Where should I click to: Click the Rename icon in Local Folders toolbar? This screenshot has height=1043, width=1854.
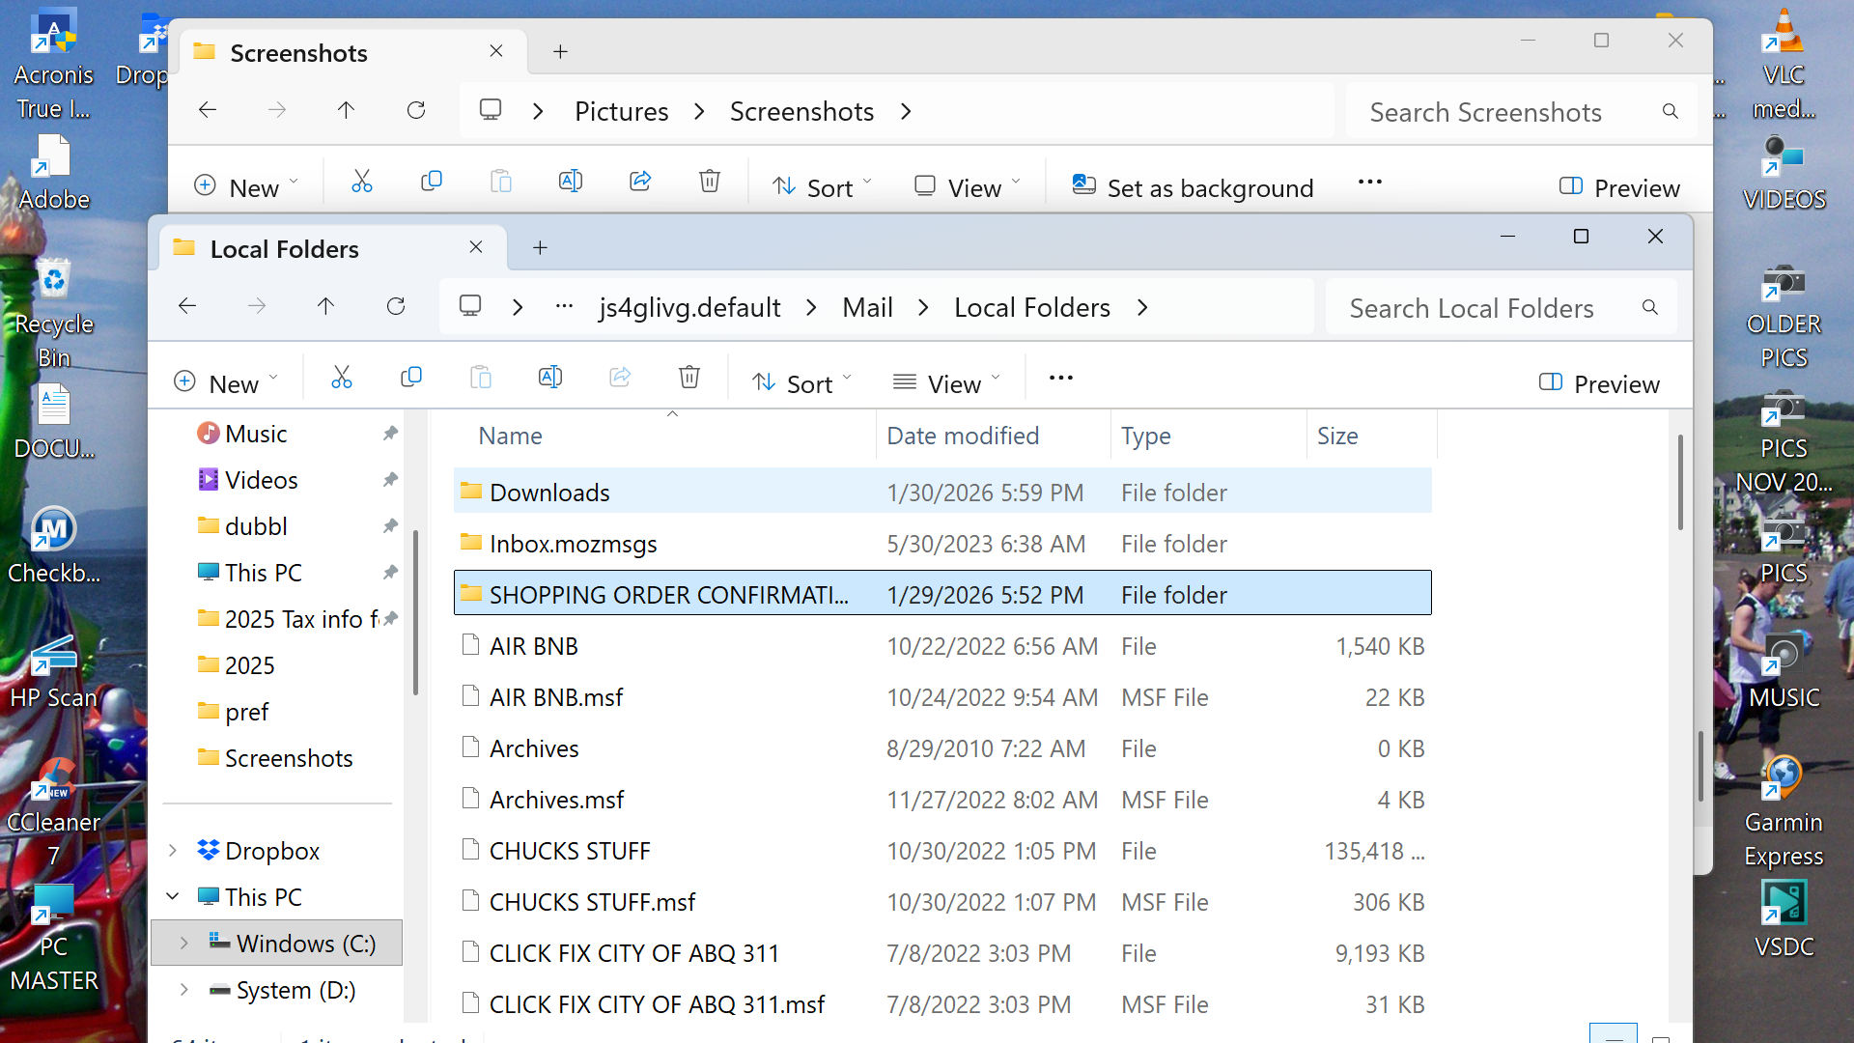tap(550, 378)
